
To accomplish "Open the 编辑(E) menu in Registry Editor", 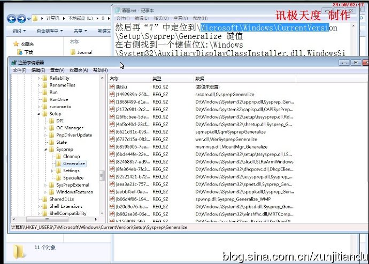I will click(38, 70).
